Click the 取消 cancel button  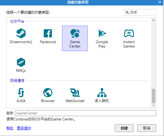click(147, 128)
